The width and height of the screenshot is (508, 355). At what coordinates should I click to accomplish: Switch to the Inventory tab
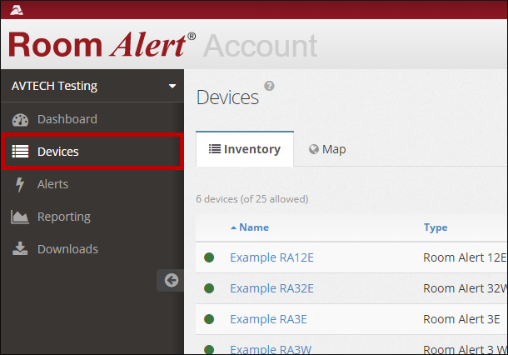pyautogui.click(x=245, y=149)
